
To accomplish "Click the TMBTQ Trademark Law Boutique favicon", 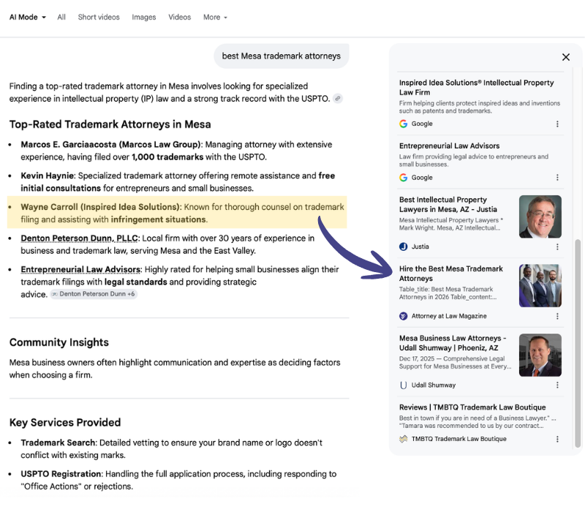I will tap(404, 439).
